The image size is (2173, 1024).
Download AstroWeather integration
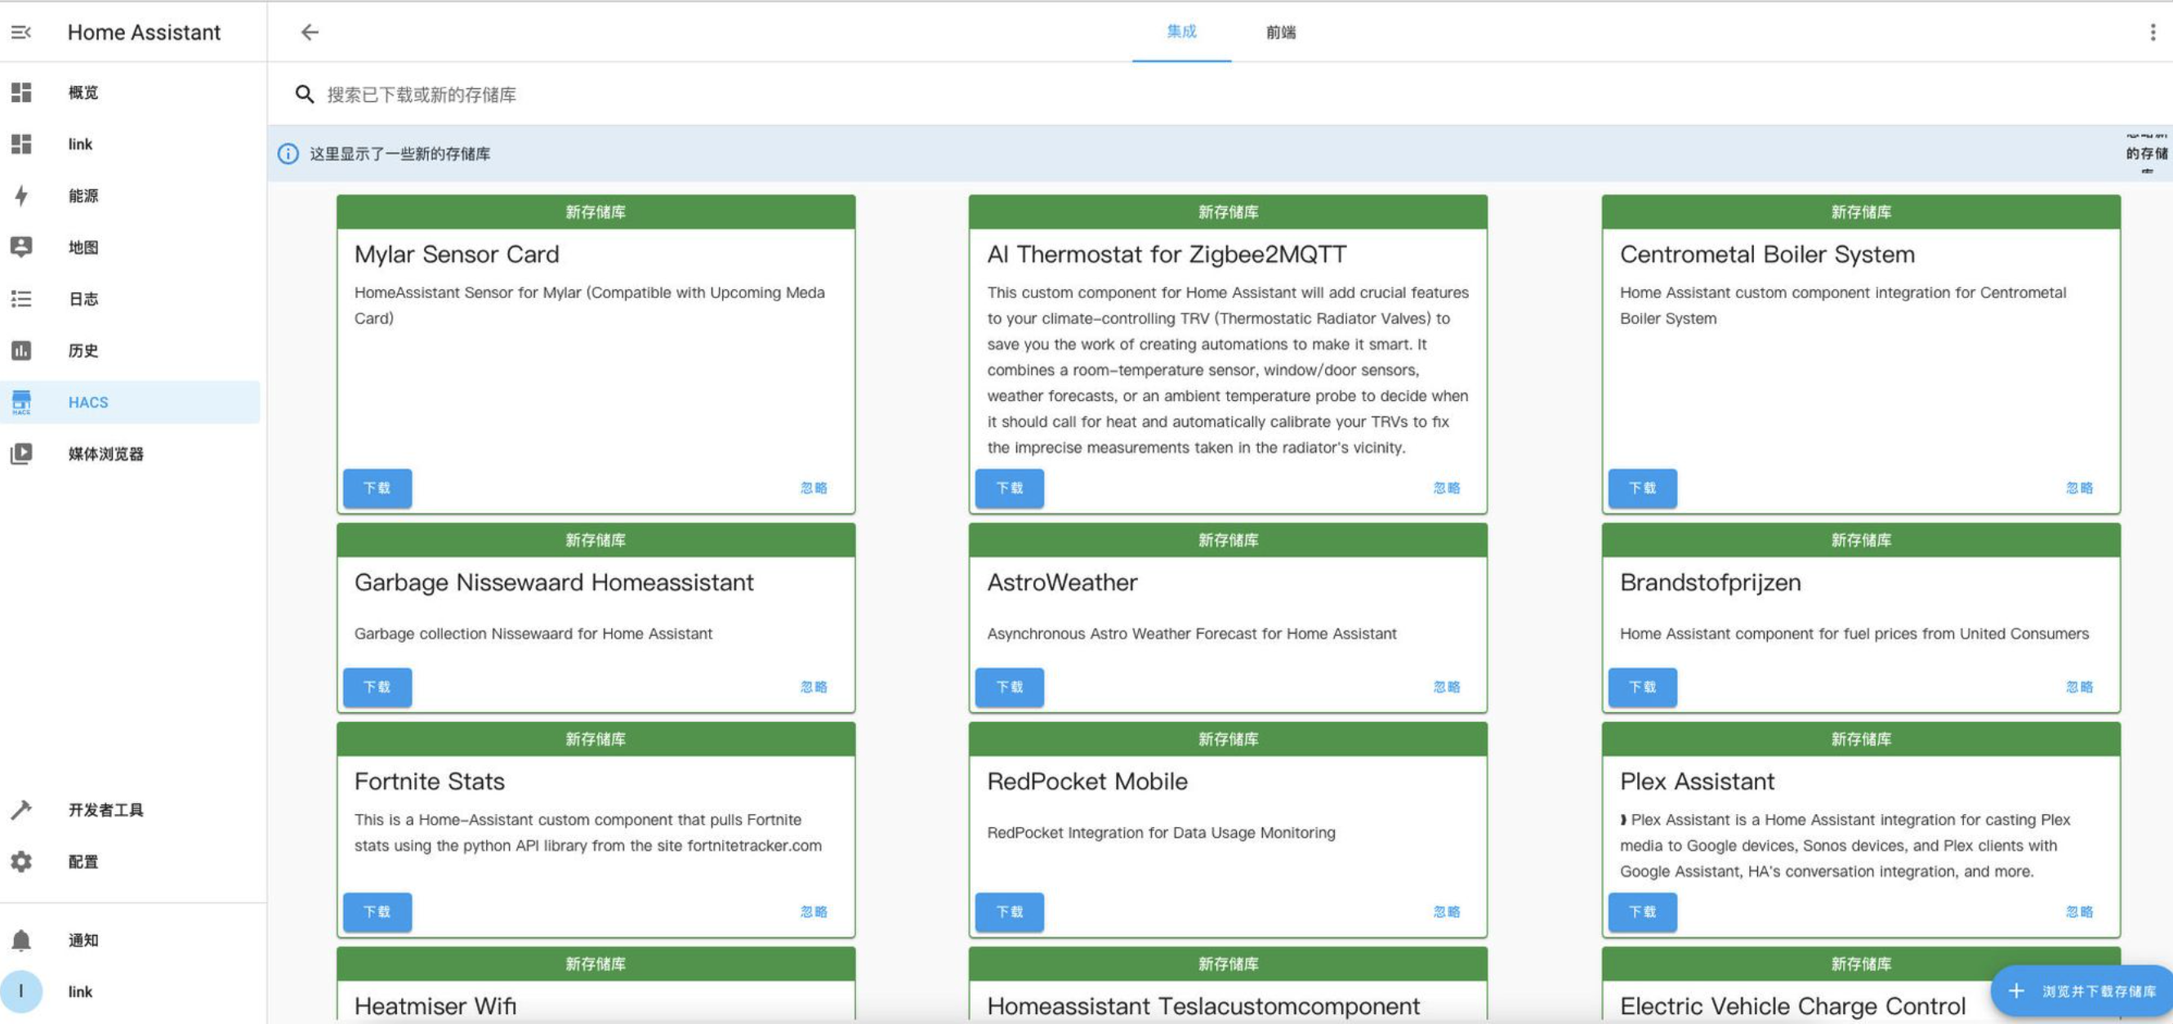[x=1010, y=688]
